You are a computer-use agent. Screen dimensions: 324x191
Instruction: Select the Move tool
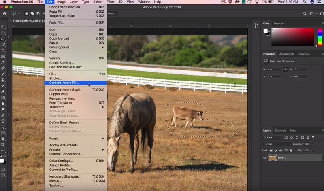(x=3, y=27)
